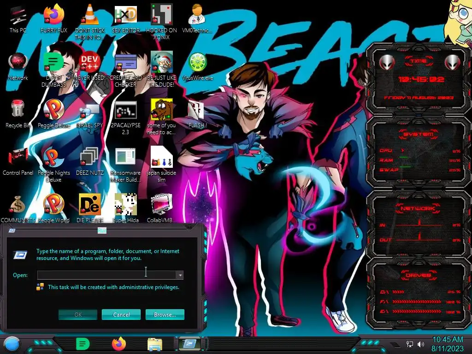Click the right alien head widget icon
Screen dimensions: 472x354
(452, 62)
